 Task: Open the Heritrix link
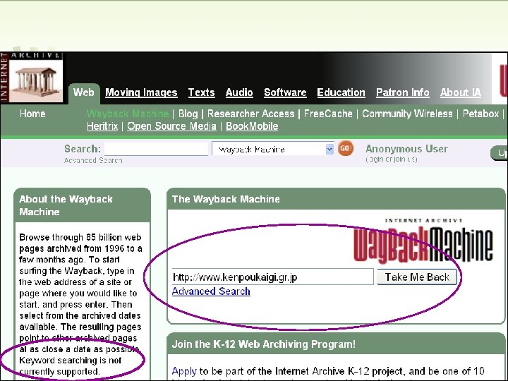[102, 126]
